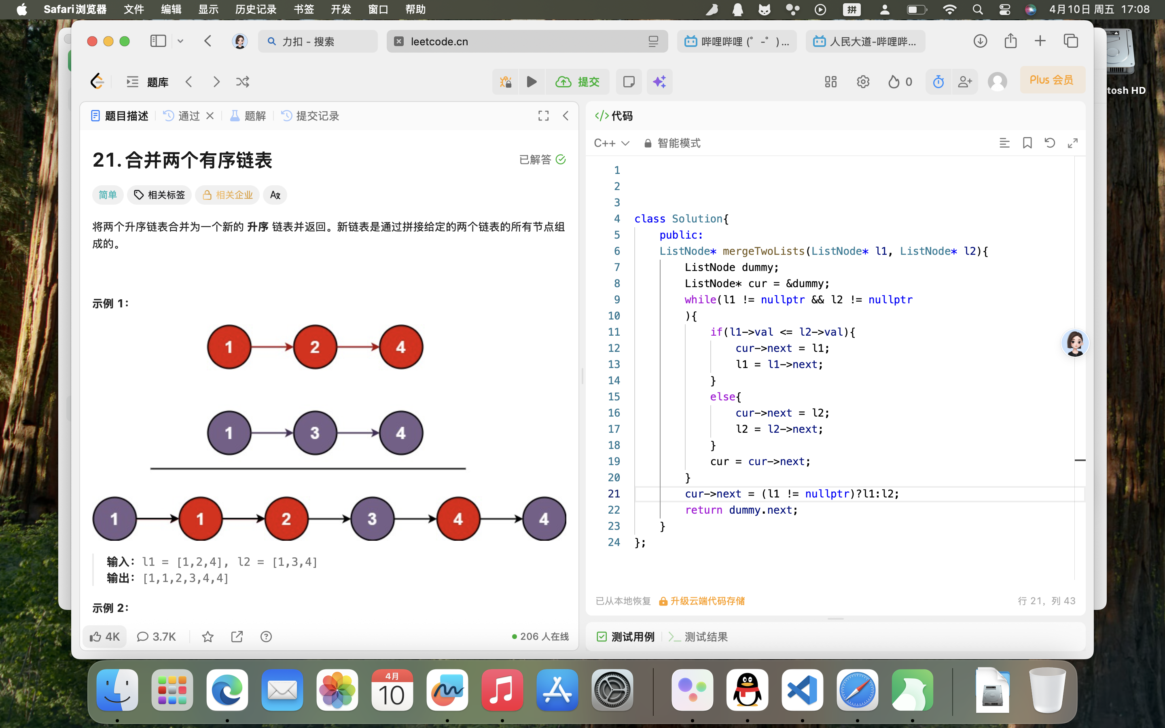Open the debug icon beside run

pyautogui.click(x=506, y=82)
